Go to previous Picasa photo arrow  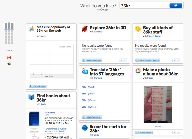174,132
